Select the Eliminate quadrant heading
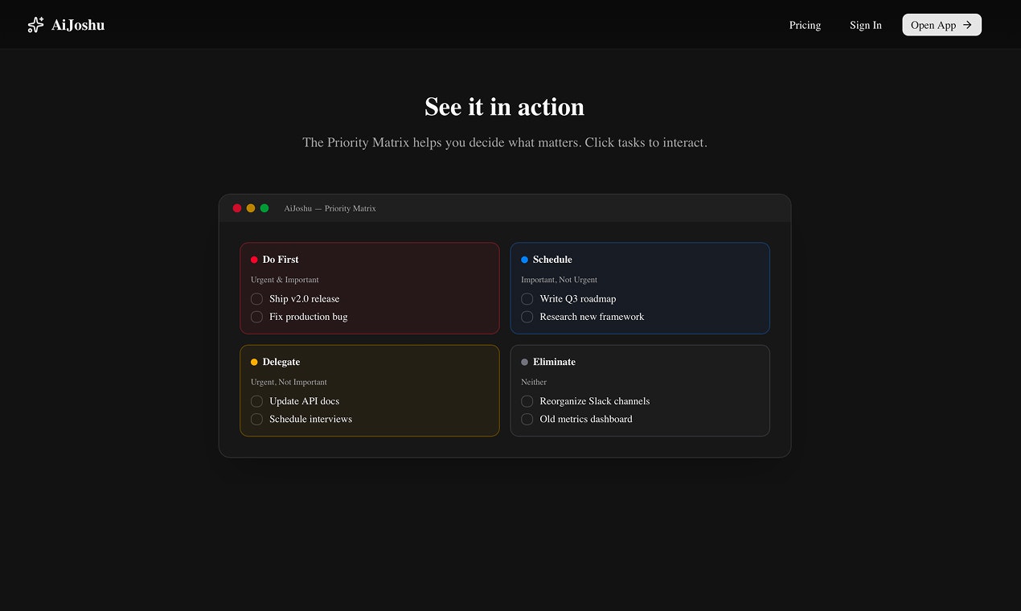 pos(554,362)
